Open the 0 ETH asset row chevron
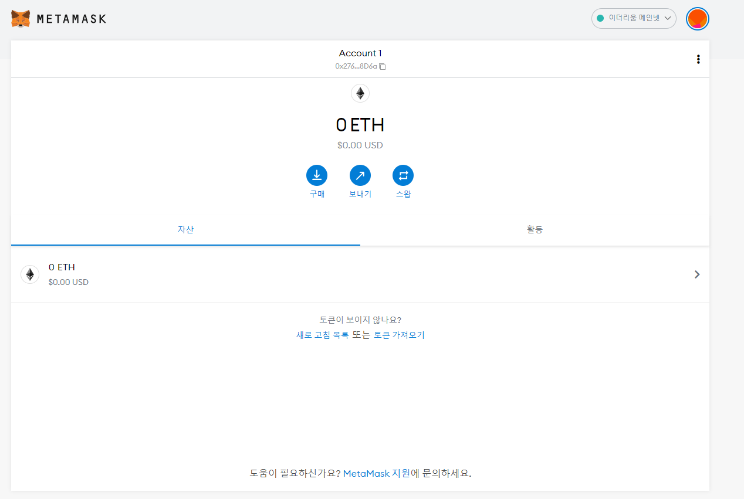The width and height of the screenshot is (744, 499). tap(697, 274)
